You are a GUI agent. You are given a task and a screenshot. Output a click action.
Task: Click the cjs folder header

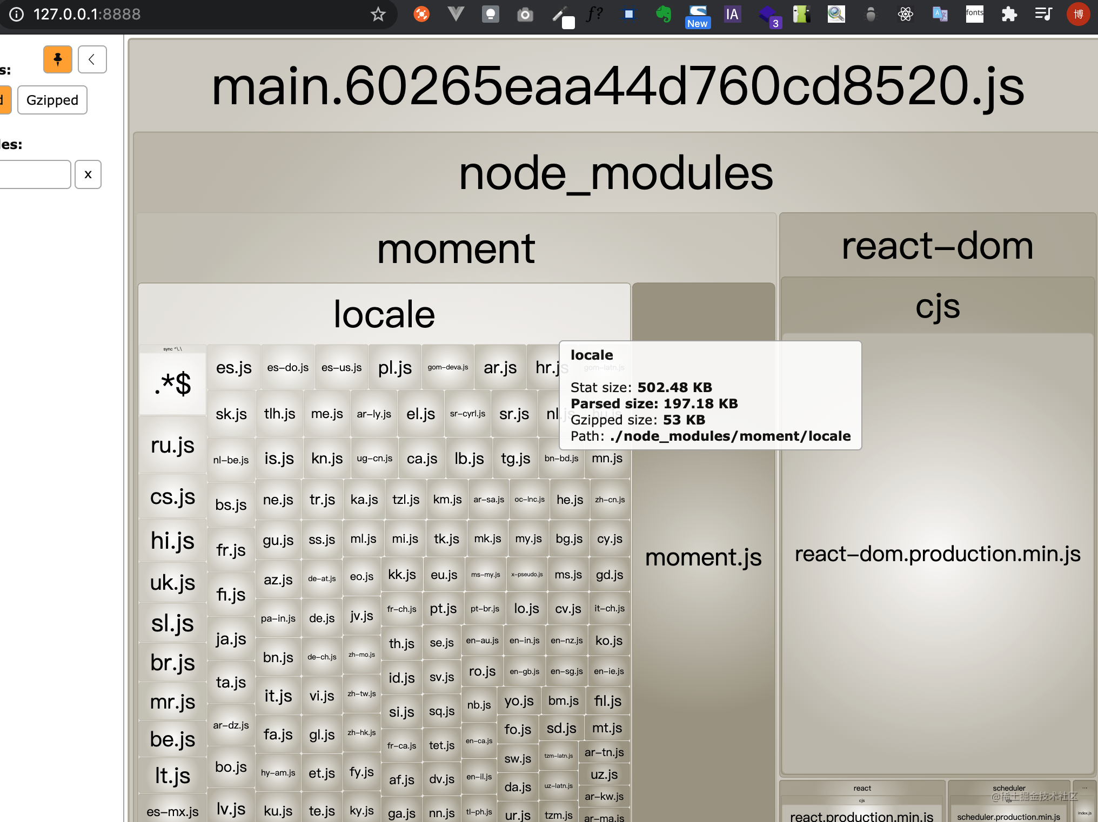(x=938, y=307)
